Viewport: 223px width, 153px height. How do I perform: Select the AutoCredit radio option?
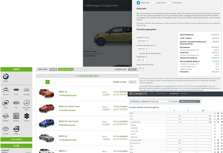tap(138, 3)
